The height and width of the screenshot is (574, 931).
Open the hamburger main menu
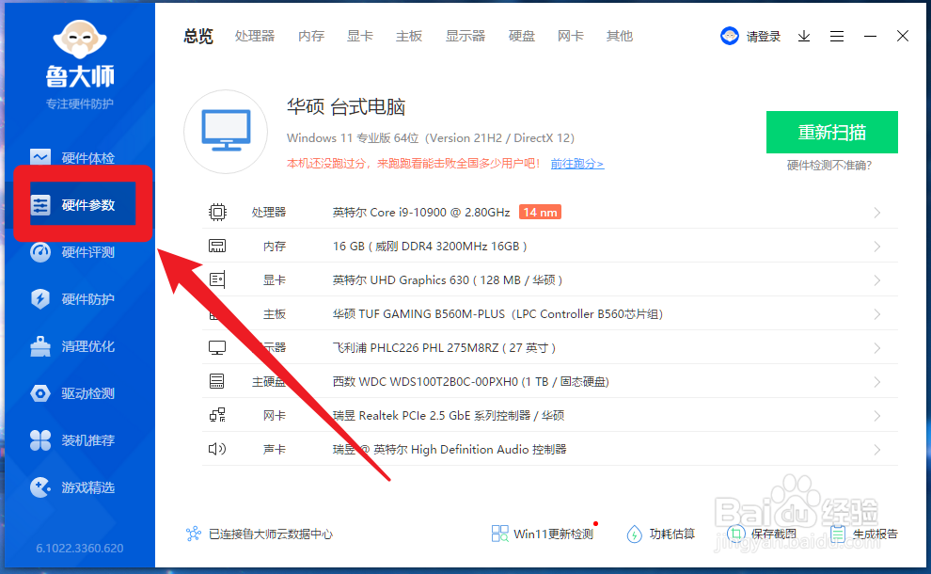point(837,37)
